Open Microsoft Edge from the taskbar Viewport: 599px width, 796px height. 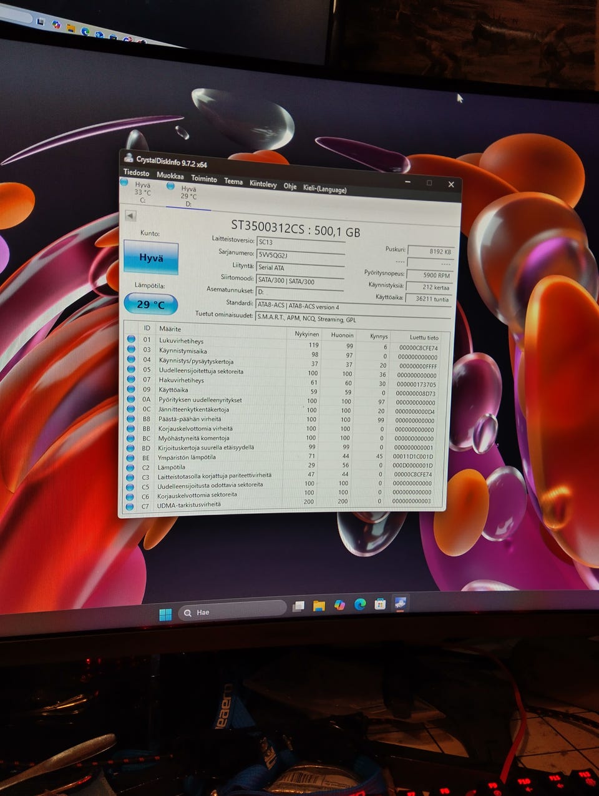point(360,604)
